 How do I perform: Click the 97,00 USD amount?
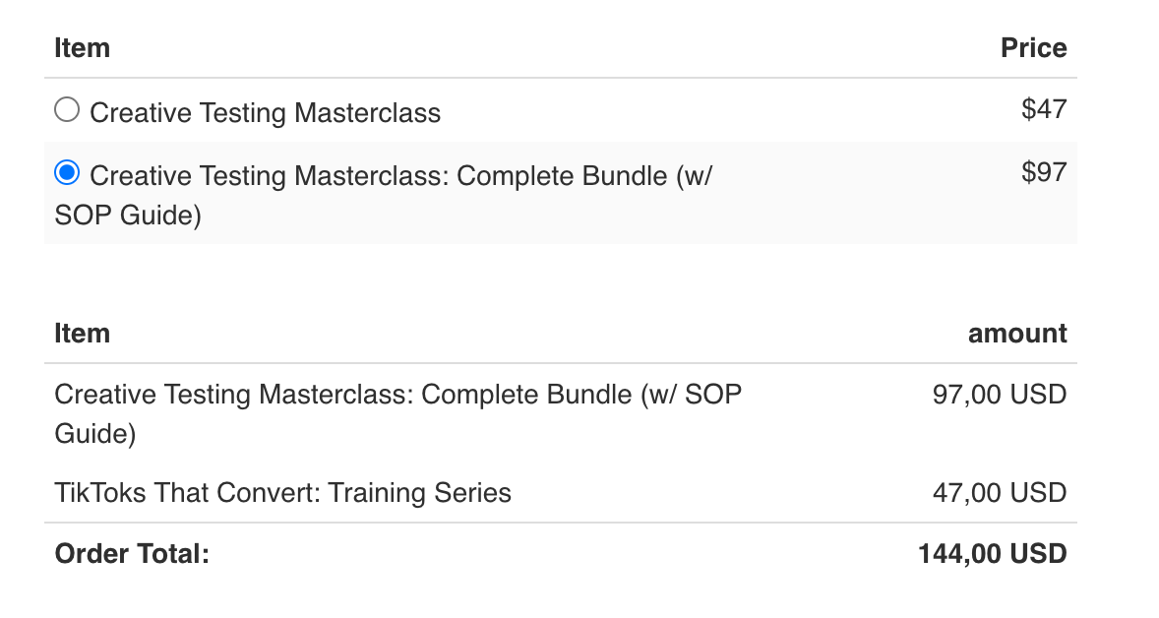tap(999, 396)
